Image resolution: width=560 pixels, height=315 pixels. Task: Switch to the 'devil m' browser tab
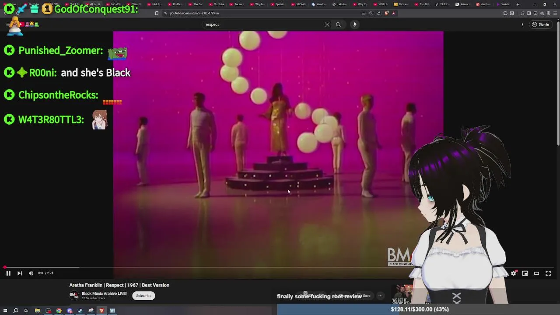[x=483, y=4]
